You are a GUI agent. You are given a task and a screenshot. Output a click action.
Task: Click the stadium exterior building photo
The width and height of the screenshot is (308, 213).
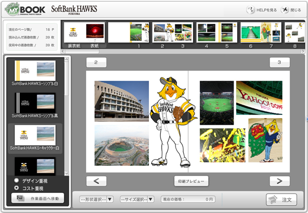pos(122,101)
